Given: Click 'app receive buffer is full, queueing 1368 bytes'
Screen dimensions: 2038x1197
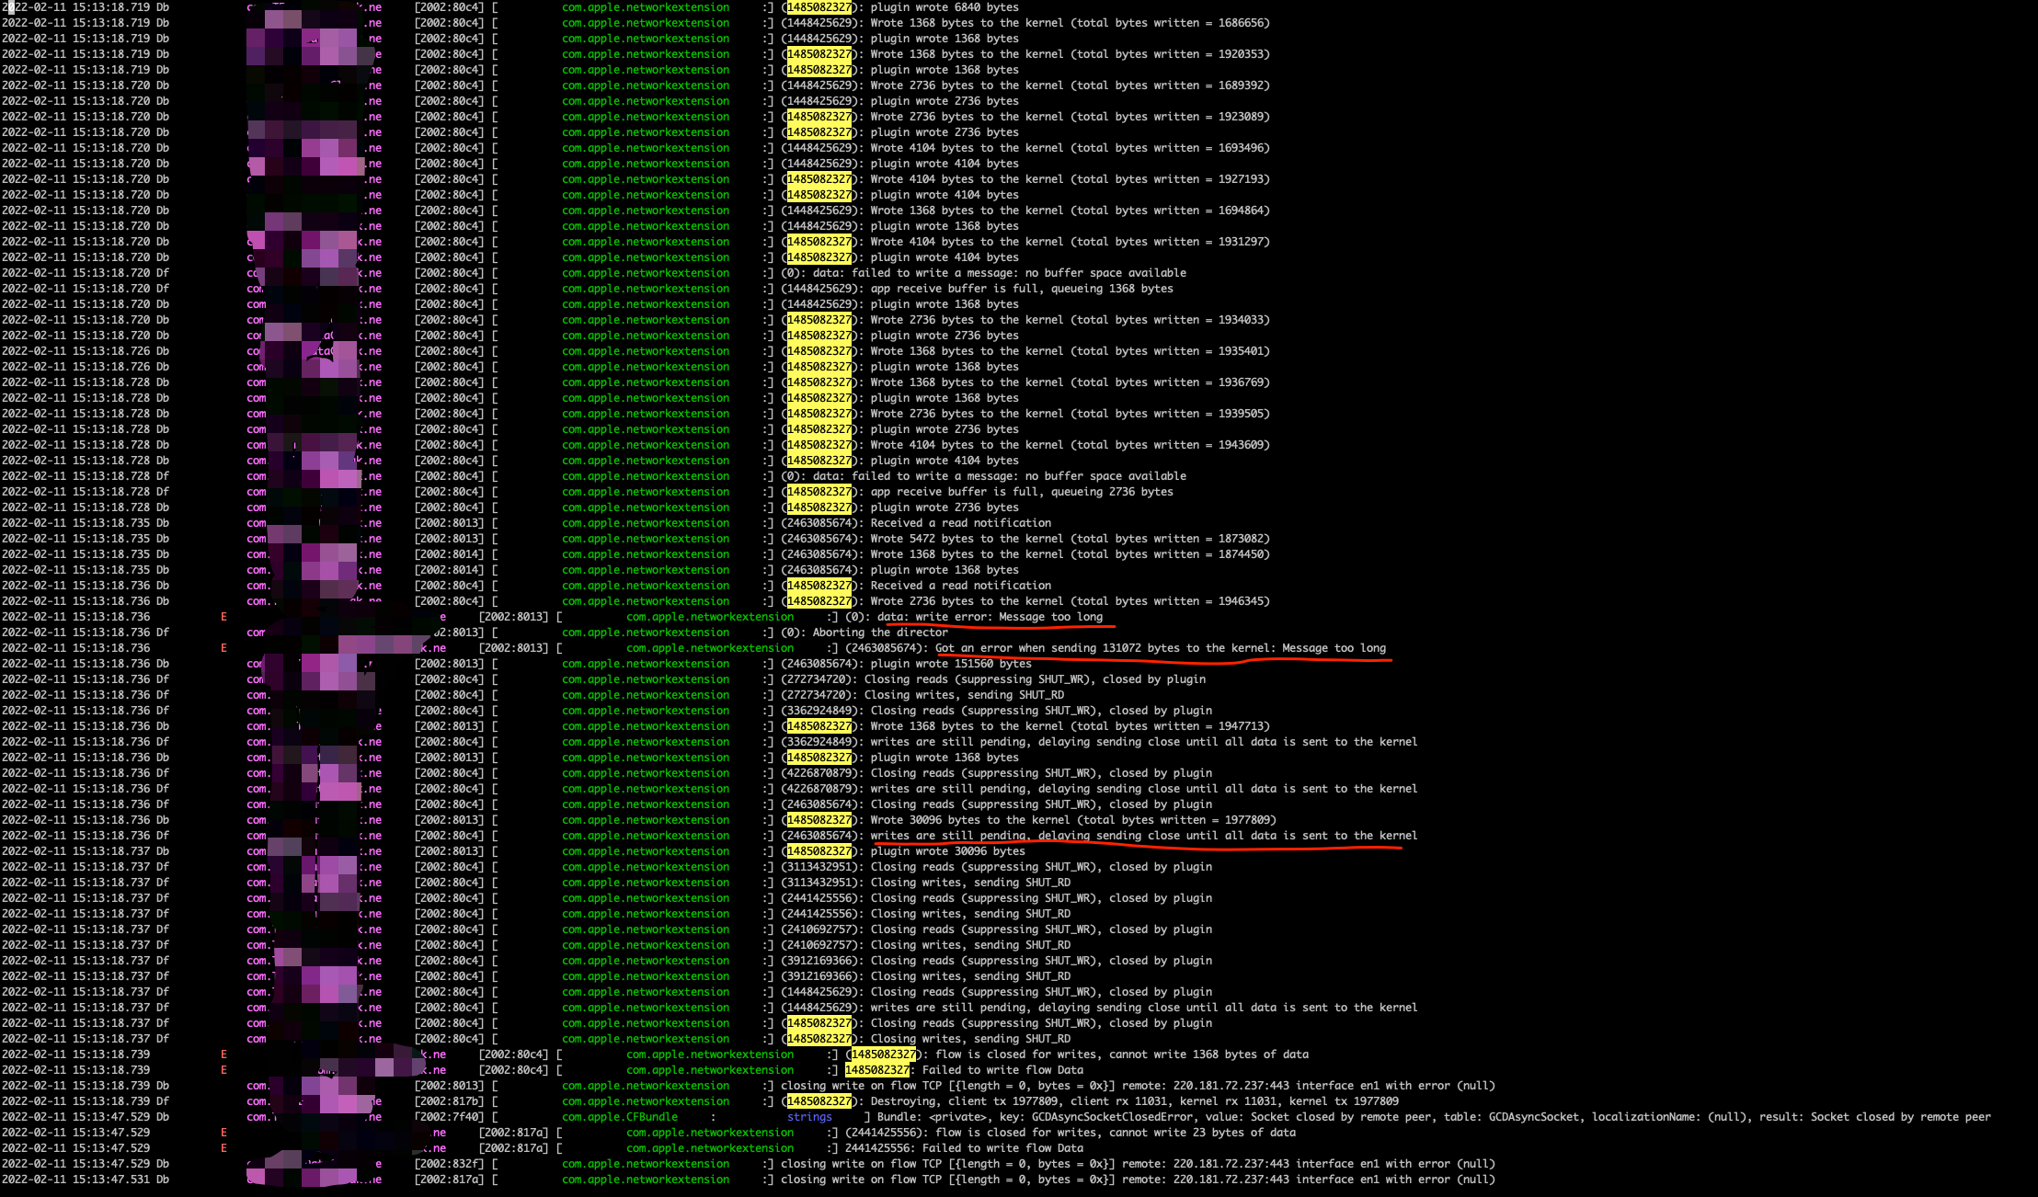Looking at the screenshot, I should coord(1022,289).
